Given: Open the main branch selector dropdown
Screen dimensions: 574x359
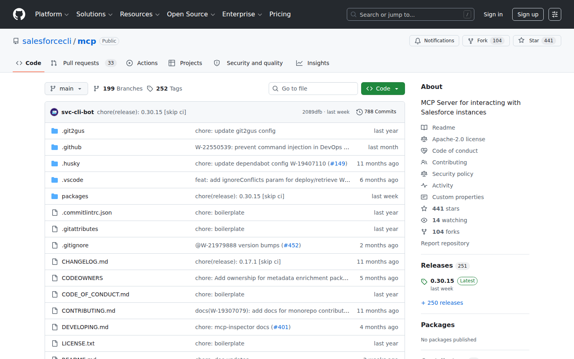Looking at the screenshot, I should pyautogui.click(x=67, y=89).
